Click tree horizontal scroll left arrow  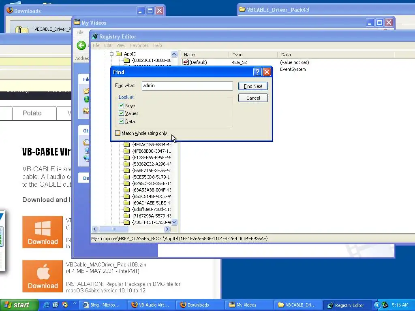[95, 229]
